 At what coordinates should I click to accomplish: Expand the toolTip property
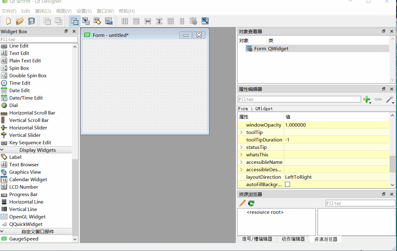[241, 132]
